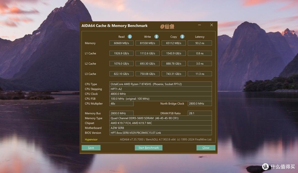Click the Close button at bottom

pos(206,148)
